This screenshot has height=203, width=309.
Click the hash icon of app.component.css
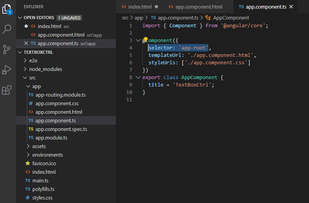point(31,103)
